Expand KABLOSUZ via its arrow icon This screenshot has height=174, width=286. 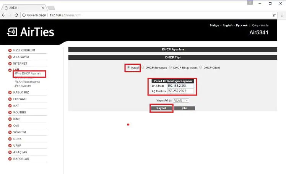click(10, 93)
